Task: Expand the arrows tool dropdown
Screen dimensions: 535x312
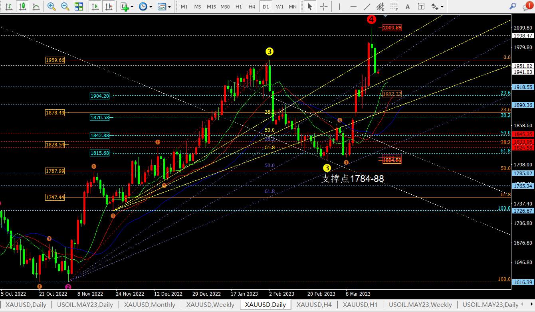Action: (x=442, y=6)
